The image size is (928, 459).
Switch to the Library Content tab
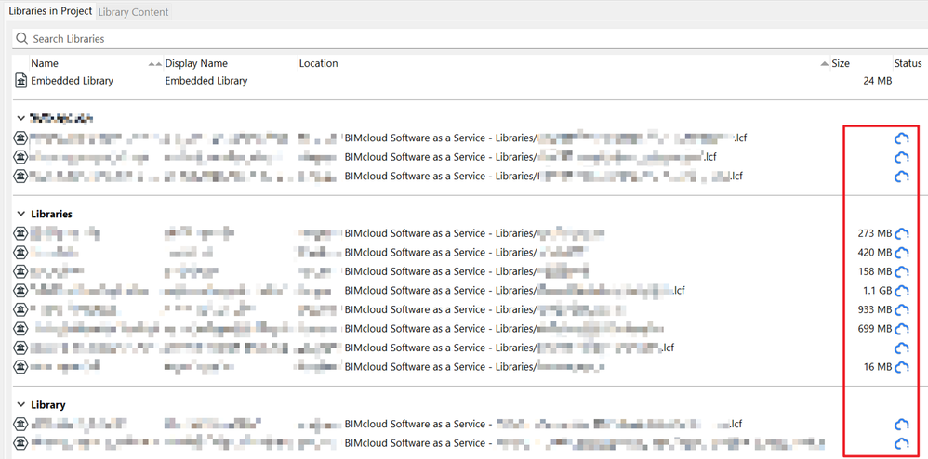click(133, 12)
